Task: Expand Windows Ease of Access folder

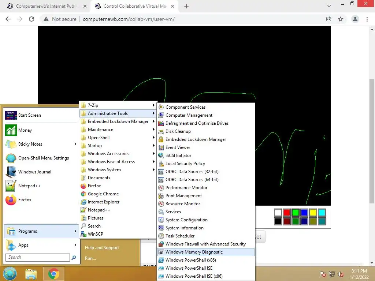Action: click(118, 161)
